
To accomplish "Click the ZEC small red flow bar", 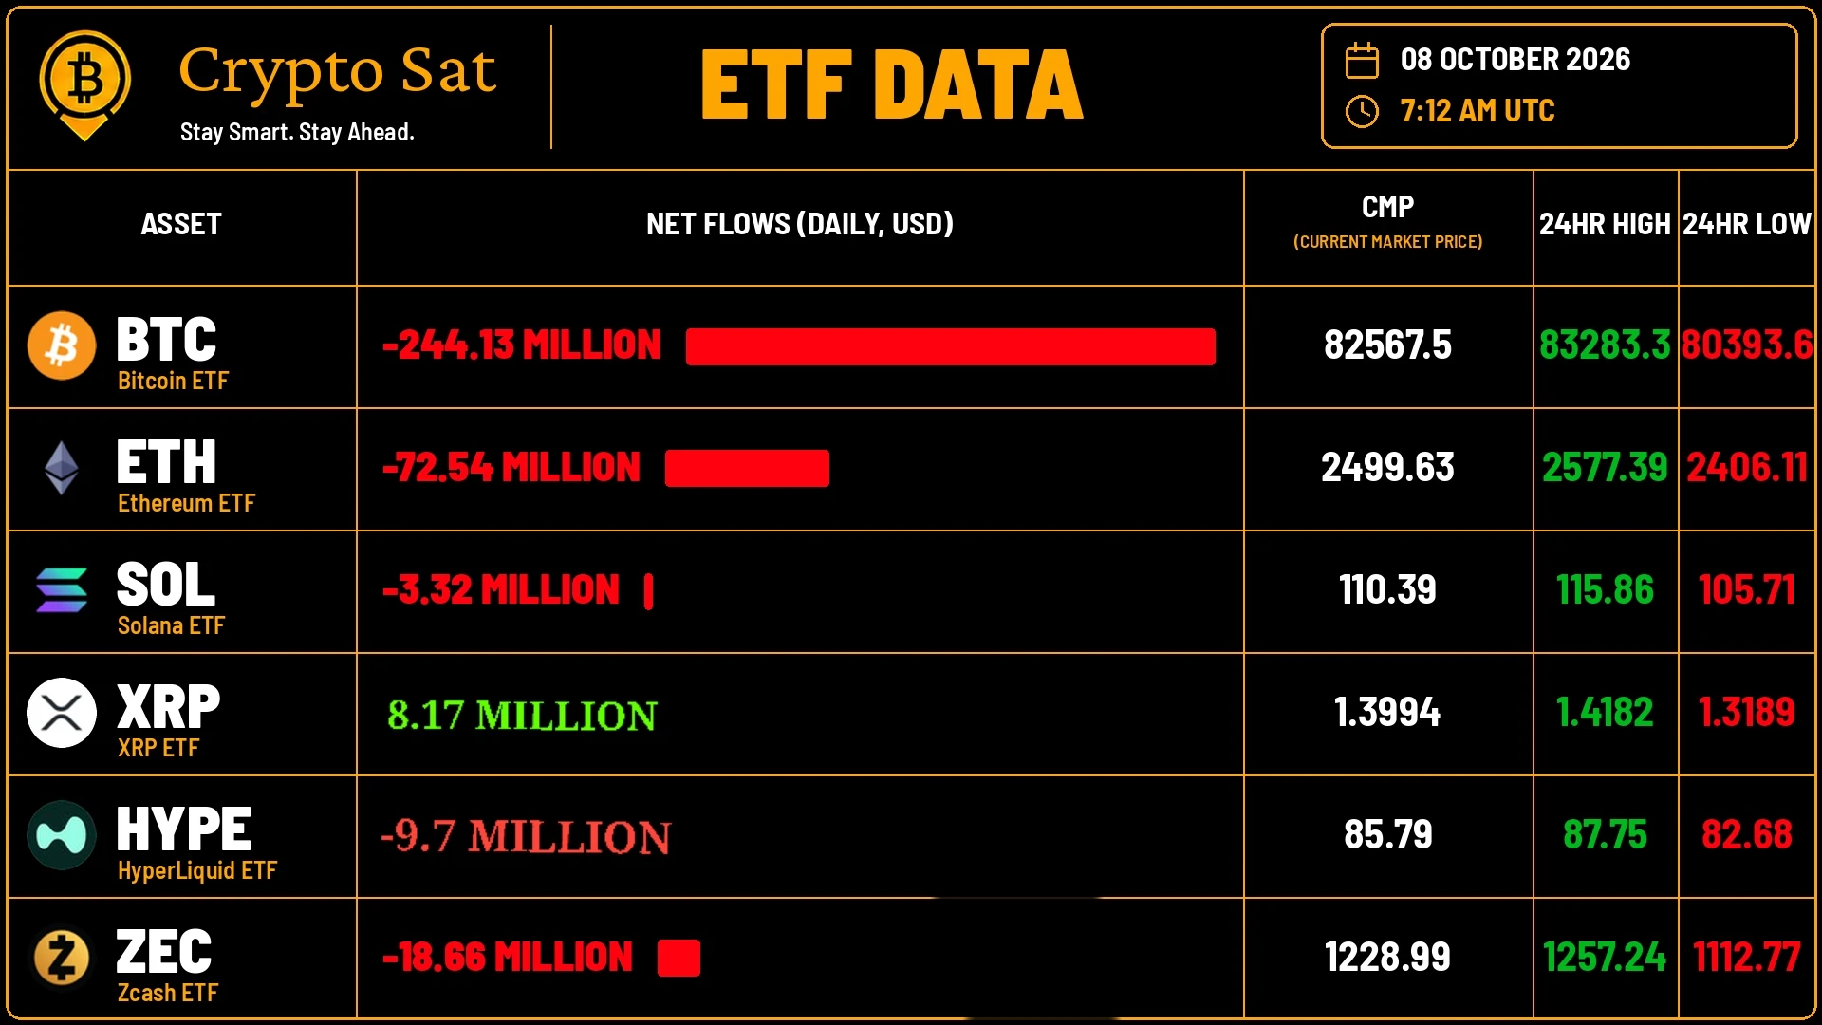I will click(x=679, y=958).
